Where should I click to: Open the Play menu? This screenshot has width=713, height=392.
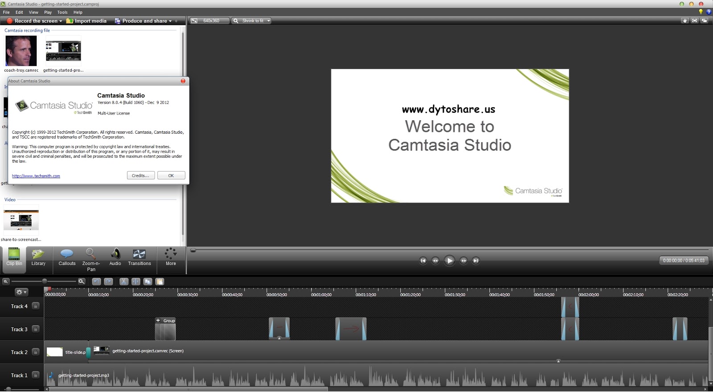(x=48, y=12)
